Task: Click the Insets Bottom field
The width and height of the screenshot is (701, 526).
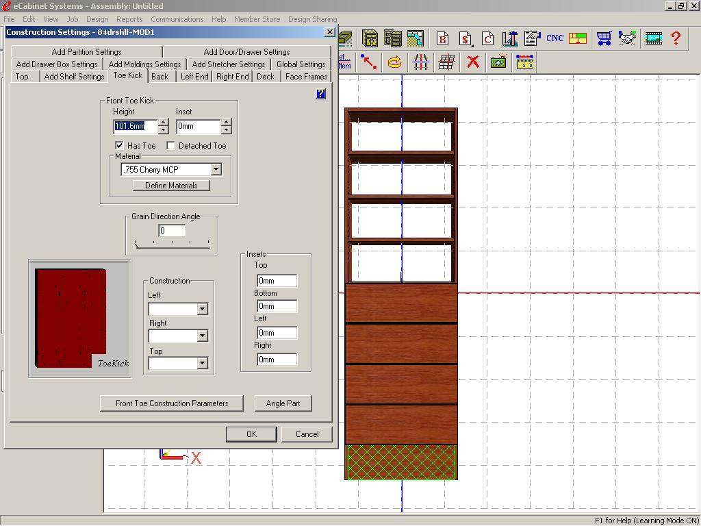Action: 277,306
